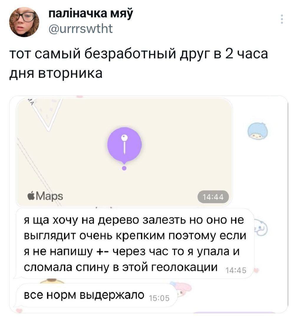Viewport: 297px width, 324px height.
Task: Click the small purple dot below the pin
Action: 124,168
